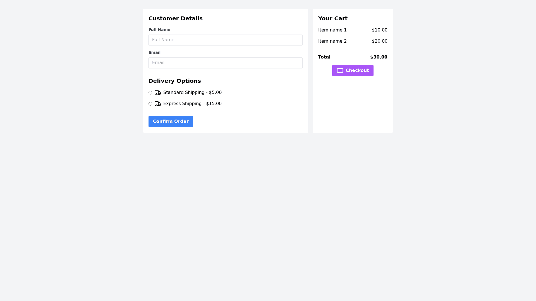536x301 pixels.
Task: Select the Standard Shipping radio button
Action: (150, 93)
